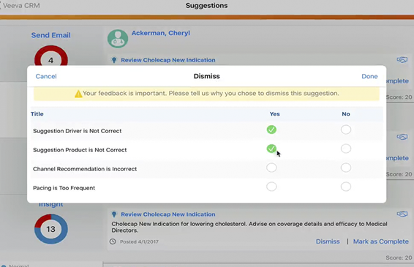Select No for Channel Recommendation is Incorrect
Viewport: 414px width, 267px height.
click(346, 168)
